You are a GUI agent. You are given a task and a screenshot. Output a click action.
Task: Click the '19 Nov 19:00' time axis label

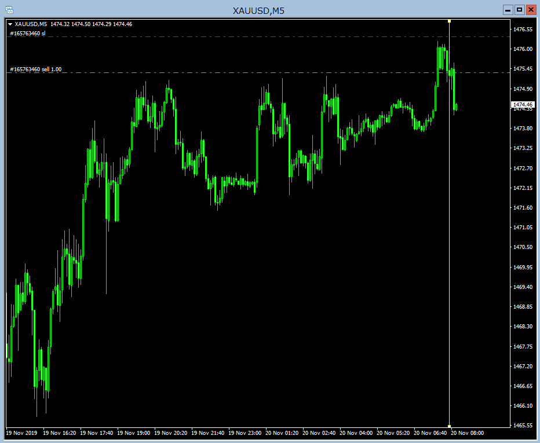coord(134,433)
